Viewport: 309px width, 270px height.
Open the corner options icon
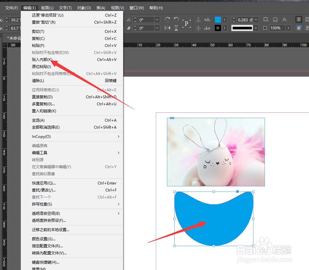(x=266, y=19)
